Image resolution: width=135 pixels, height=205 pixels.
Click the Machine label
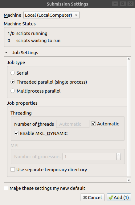point(13,15)
